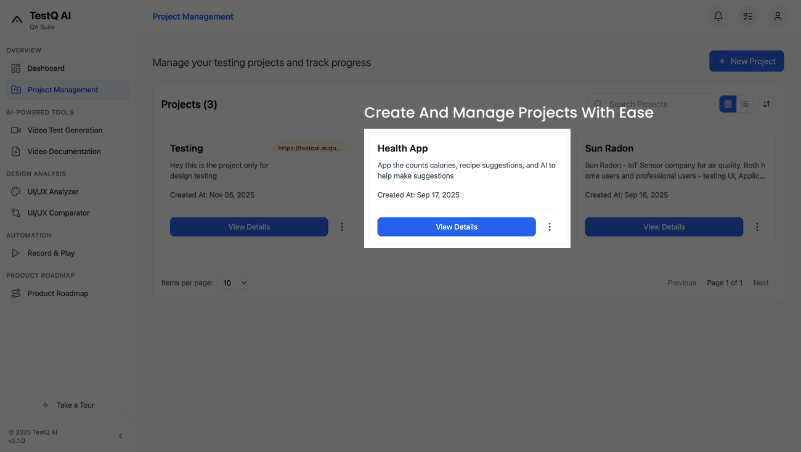Click the Search Projects input field
This screenshot has width=801, height=452.
[x=656, y=104]
